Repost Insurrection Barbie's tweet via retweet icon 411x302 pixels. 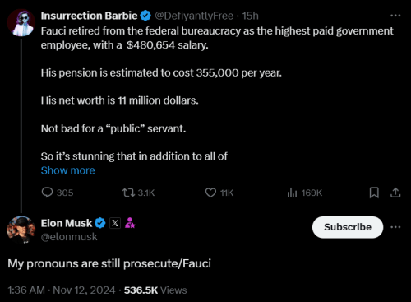[128, 193]
